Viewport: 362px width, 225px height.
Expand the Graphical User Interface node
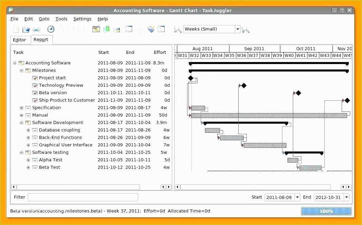(28, 145)
